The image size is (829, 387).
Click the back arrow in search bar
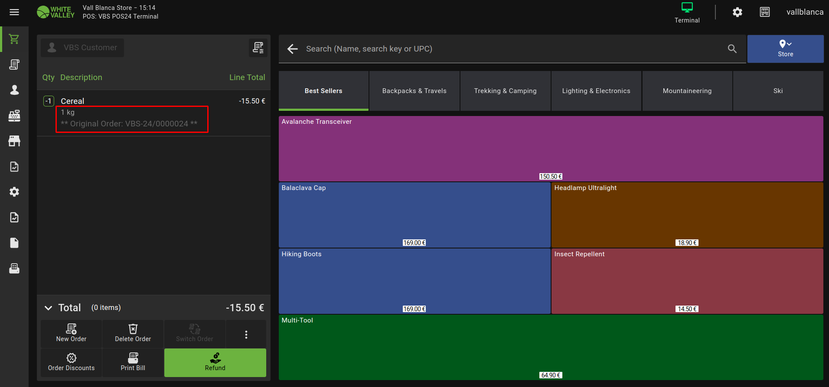click(x=293, y=49)
